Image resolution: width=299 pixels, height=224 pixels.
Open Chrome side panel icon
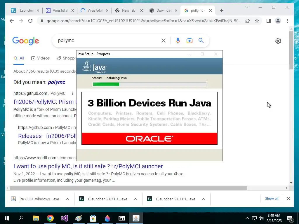(269, 21)
